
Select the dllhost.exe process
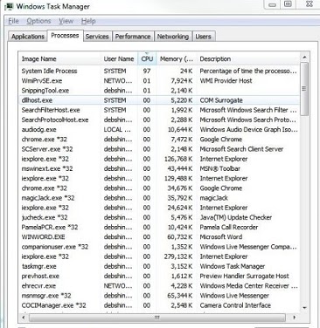(x=159, y=100)
